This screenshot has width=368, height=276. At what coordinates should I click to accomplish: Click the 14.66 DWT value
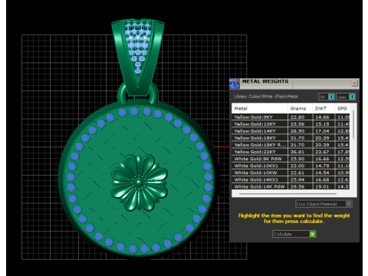(x=322, y=117)
